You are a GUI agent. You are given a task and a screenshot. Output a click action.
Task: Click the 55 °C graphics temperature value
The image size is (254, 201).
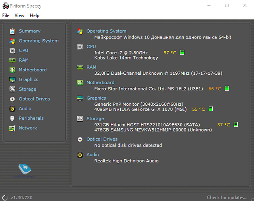coord(198,109)
